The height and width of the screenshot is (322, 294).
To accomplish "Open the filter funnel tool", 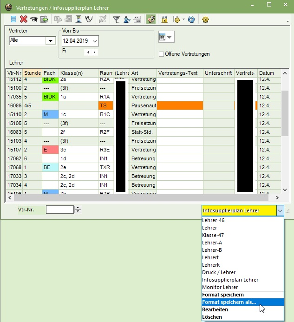I will tap(117, 19).
